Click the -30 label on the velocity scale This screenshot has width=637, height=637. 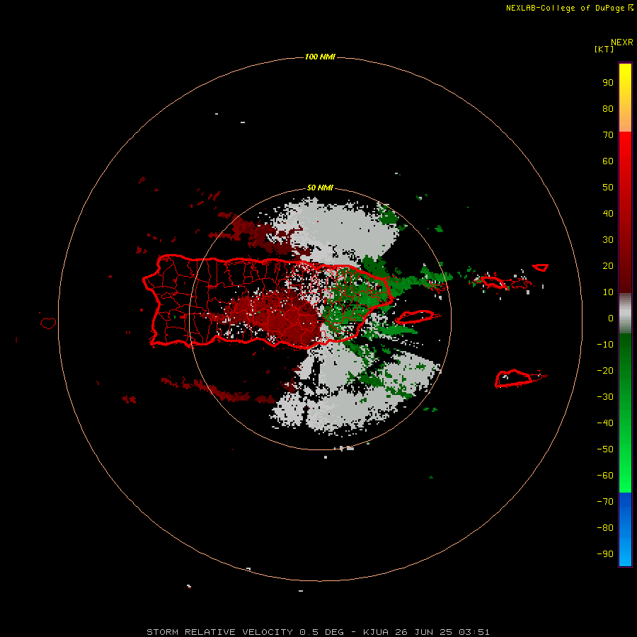coord(605,397)
